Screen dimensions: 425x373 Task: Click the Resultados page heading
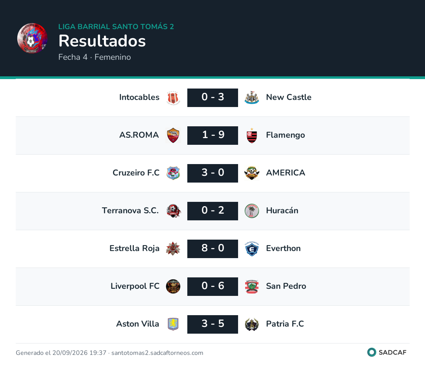102,41
